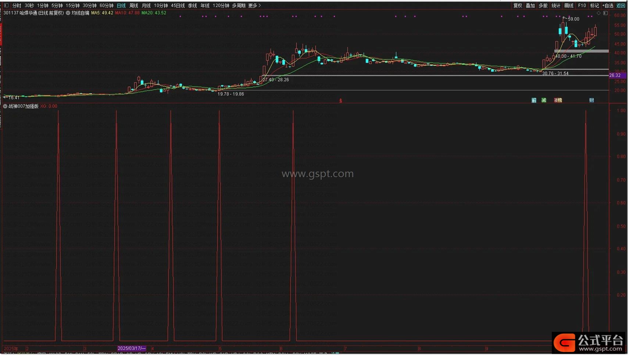Image resolution: width=629 pixels, height=355 pixels.
Task: Click the diamond icon above price axis
Action: point(598,13)
